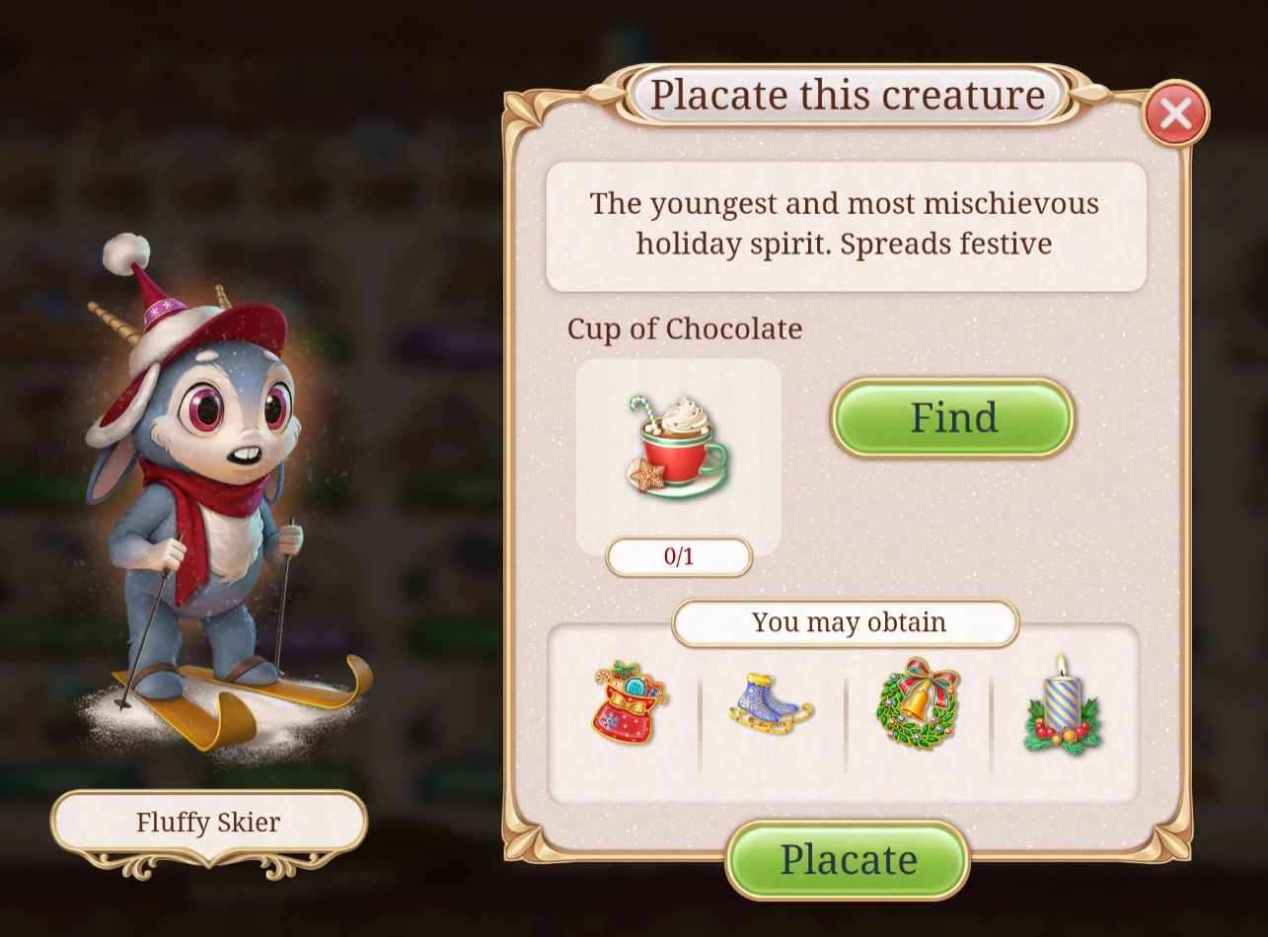
Task: Close the Placate this creature dialog
Action: click(1175, 113)
